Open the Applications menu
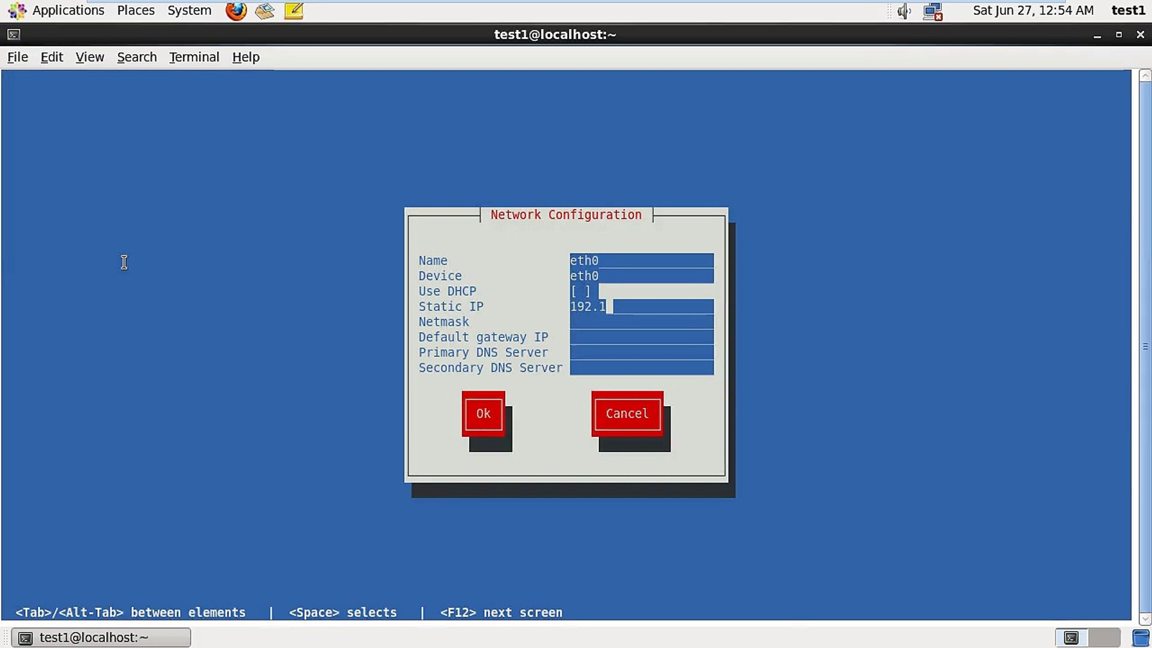 (67, 11)
